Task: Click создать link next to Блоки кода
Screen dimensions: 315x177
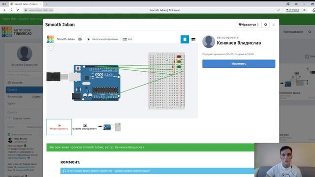Action: click(x=36, y=96)
